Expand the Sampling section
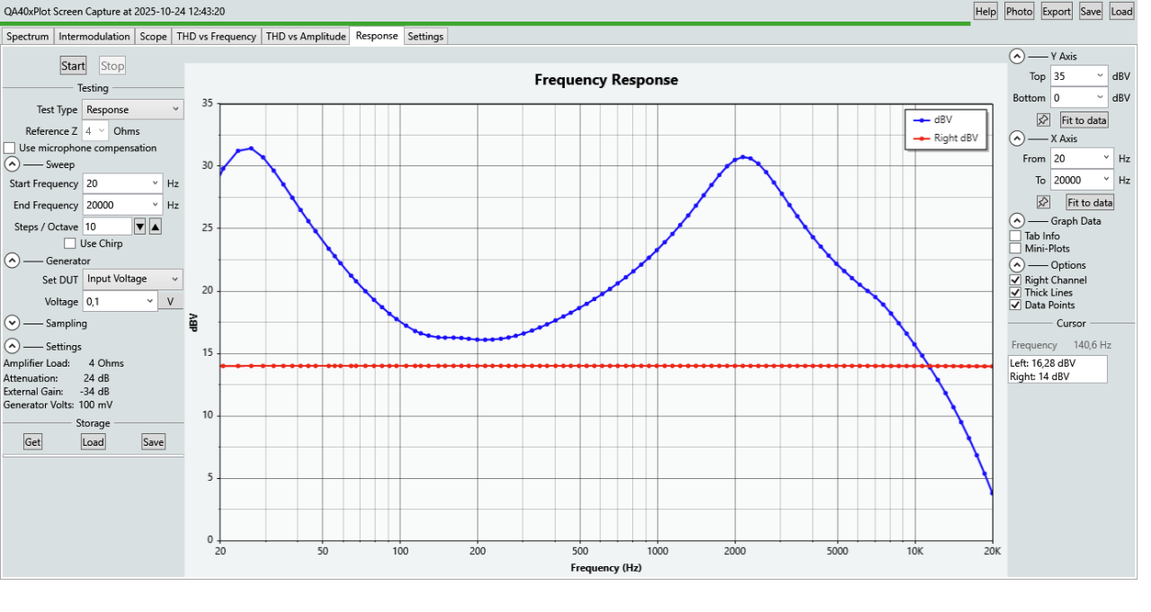 (12, 324)
